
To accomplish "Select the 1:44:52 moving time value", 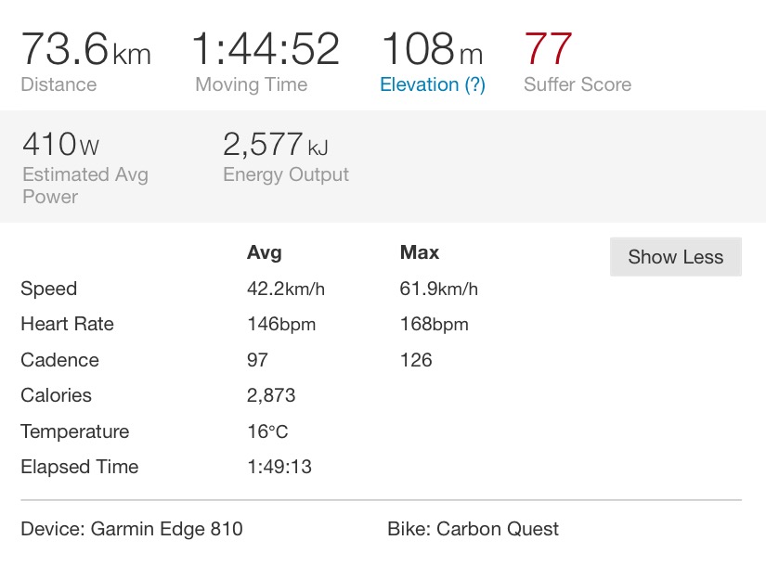I will (266, 48).
